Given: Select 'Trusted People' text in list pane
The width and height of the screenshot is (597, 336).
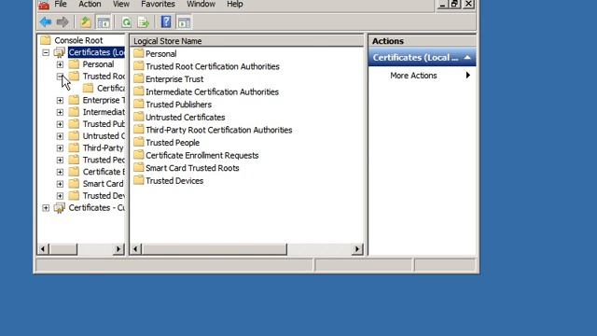Looking at the screenshot, I should click(173, 143).
